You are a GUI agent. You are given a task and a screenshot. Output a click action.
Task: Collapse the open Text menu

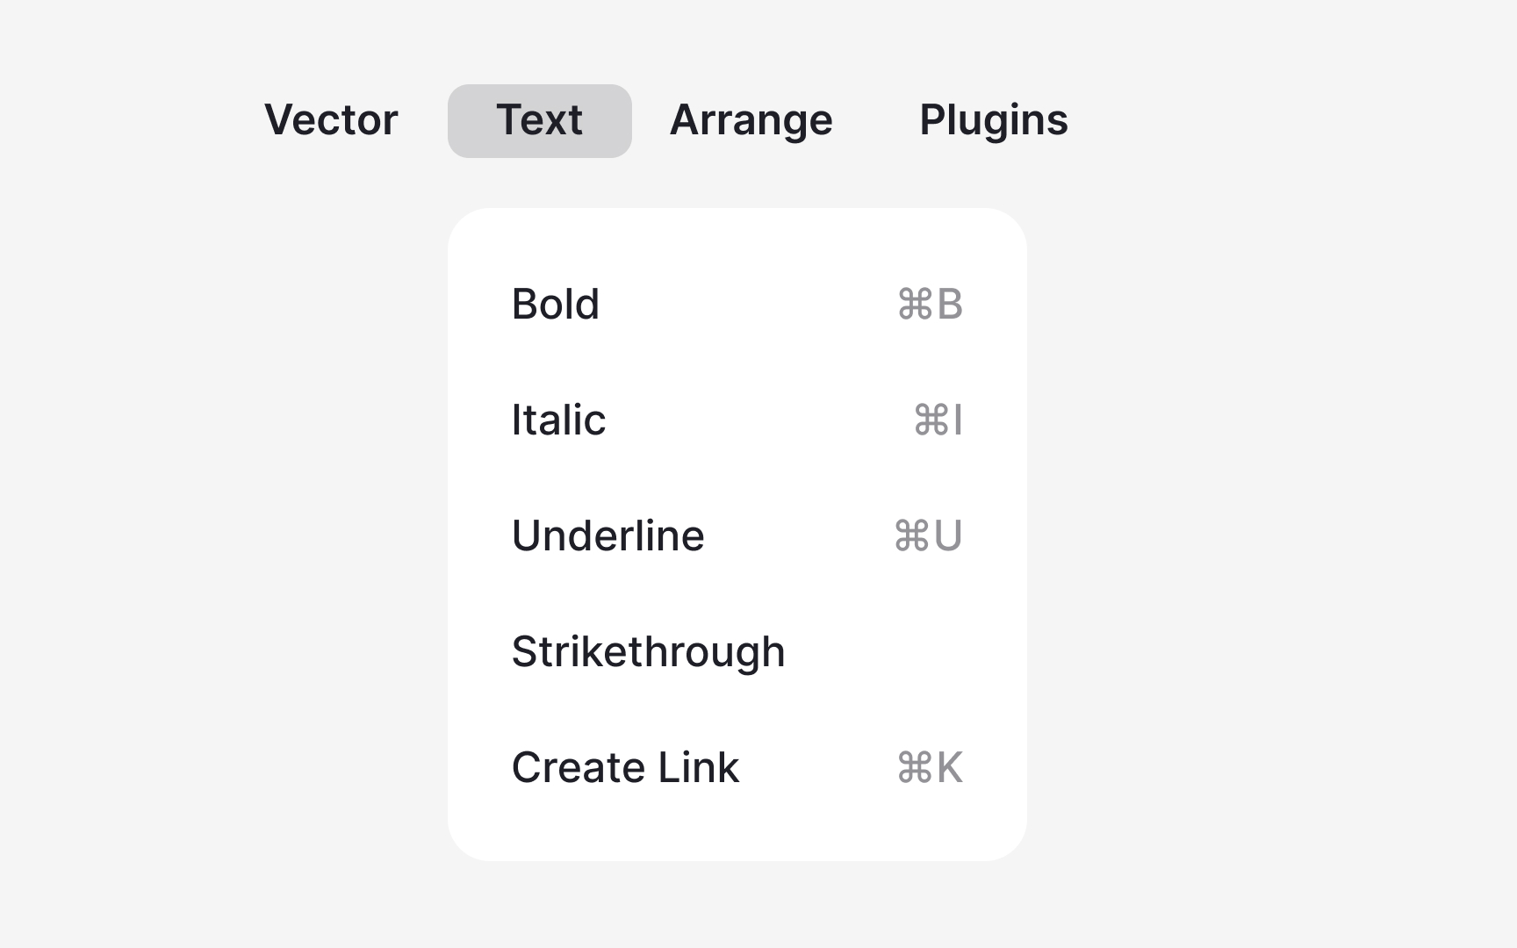coord(539,120)
